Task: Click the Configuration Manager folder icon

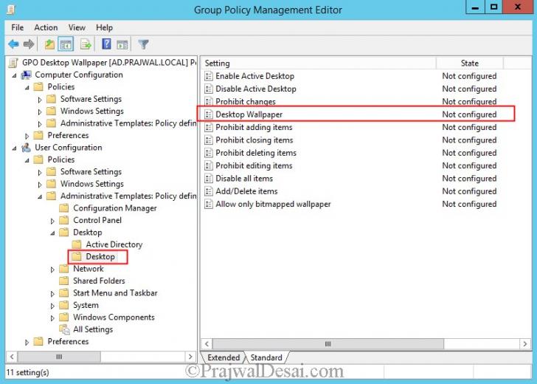Action: (64, 208)
